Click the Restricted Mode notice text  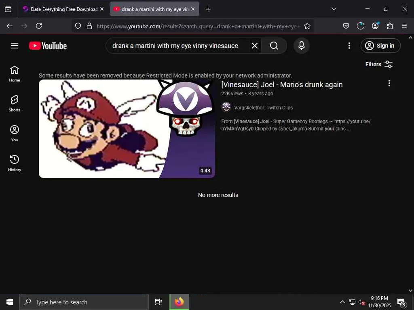pos(165,75)
